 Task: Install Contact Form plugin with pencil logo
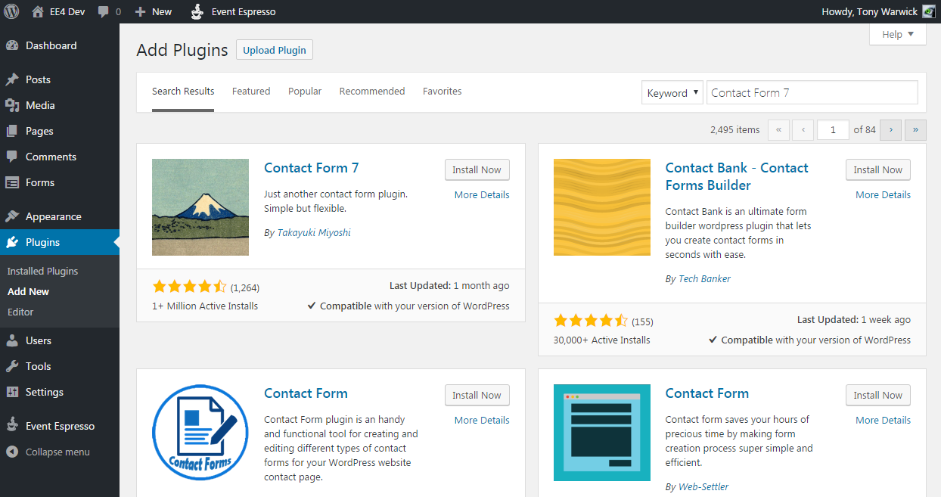[477, 395]
